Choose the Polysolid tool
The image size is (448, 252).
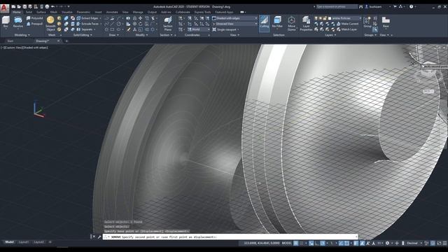(x=34, y=18)
